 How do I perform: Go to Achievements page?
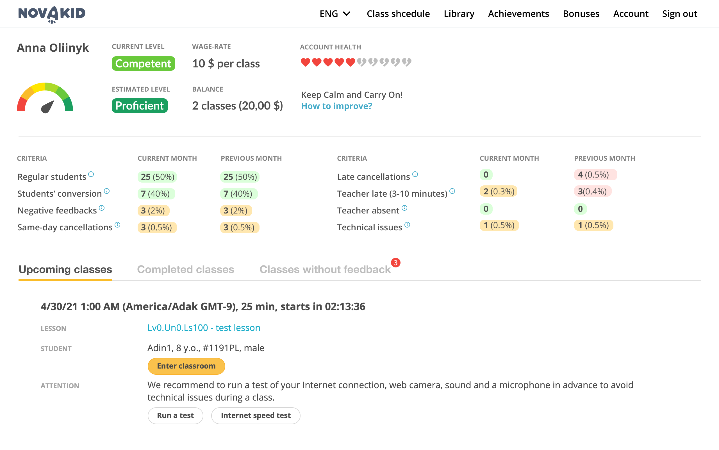(x=518, y=14)
